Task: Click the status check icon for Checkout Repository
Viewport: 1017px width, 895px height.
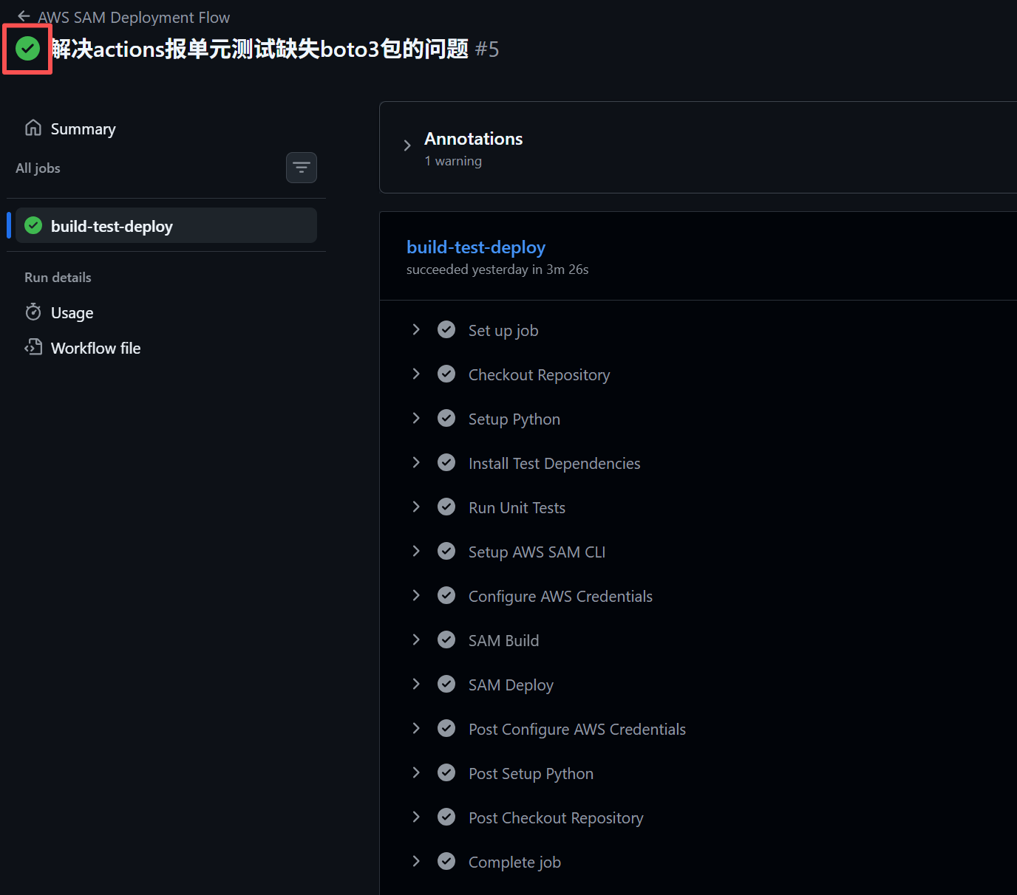Action: tap(446, 374)
